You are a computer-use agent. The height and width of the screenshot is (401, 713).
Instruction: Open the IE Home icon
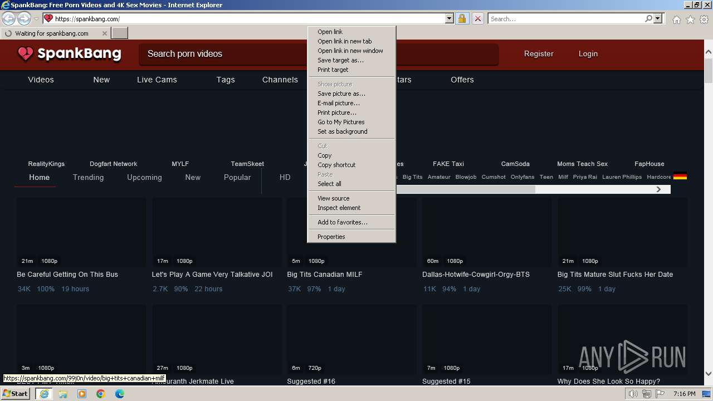click(676, 19)
